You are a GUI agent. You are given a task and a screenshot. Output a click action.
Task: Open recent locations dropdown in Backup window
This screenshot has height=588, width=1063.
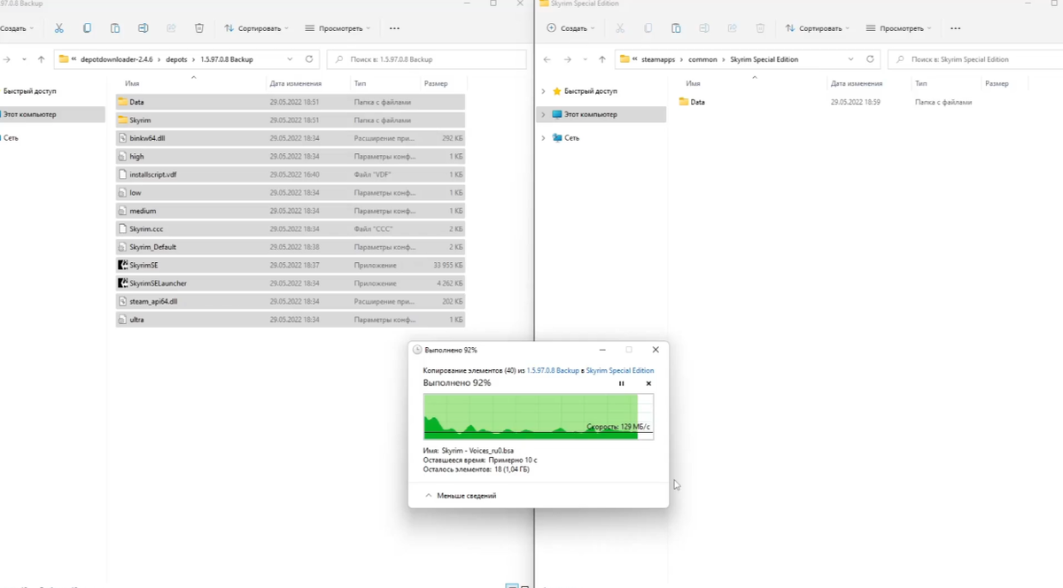(24, 59)
